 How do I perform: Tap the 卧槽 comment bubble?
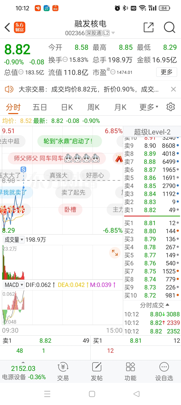(70, 210)
